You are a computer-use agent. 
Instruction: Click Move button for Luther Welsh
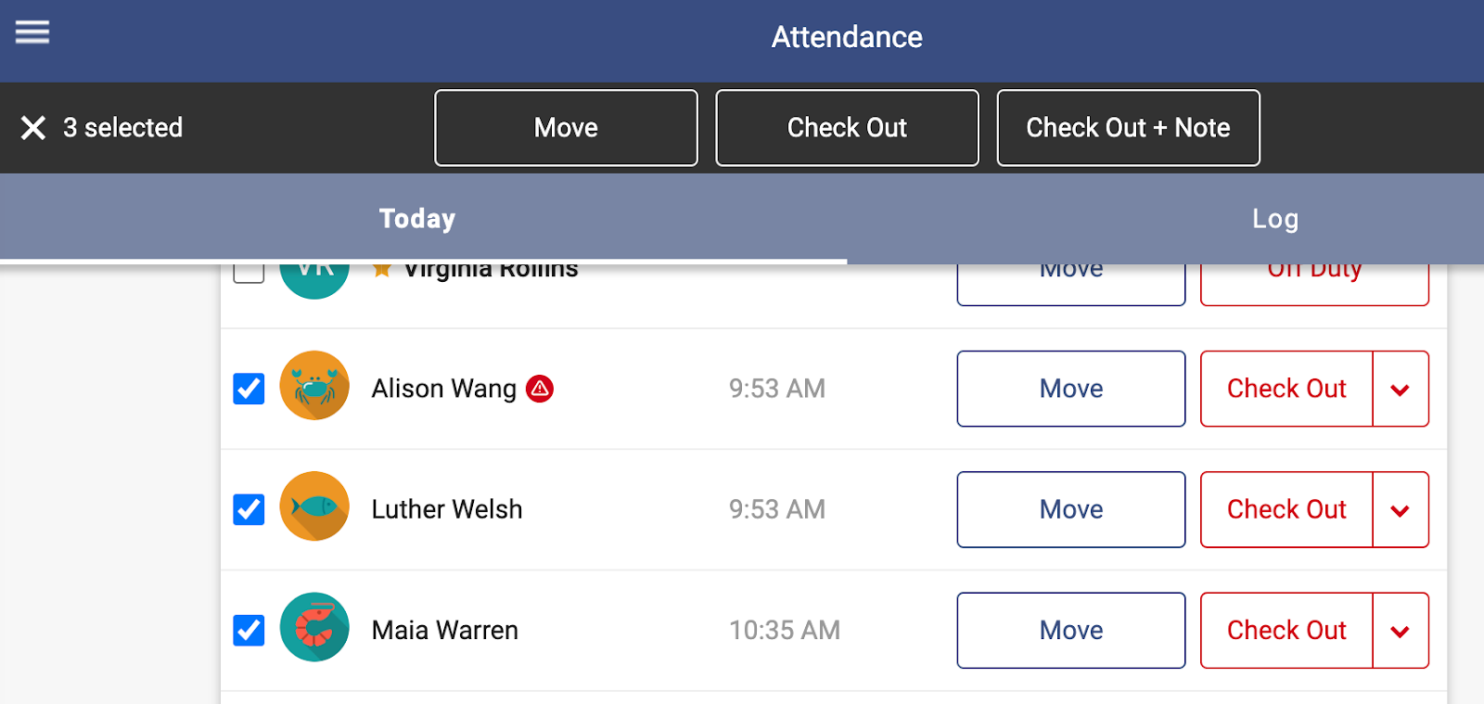(x=1071, y=509)
